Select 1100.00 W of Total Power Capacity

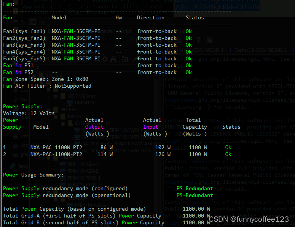[x=196, y=209]
